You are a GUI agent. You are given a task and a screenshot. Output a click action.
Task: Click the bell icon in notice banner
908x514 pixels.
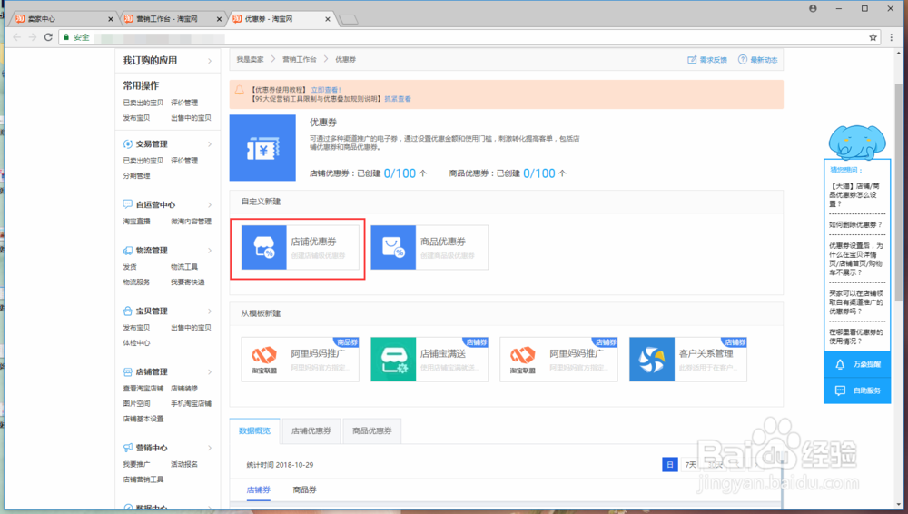[239, 90]
